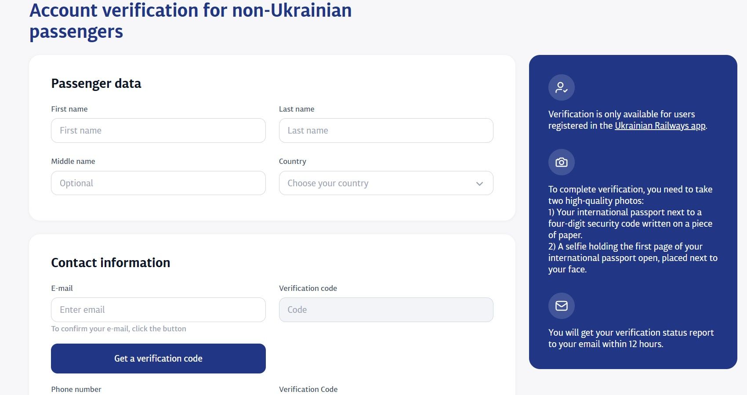
Task: Click the Middle name label
Action: (73, 161)
